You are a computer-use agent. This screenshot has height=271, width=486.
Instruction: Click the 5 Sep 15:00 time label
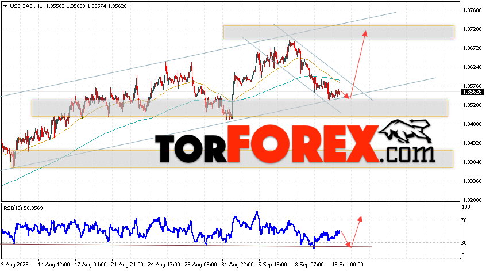click(273, 265)
